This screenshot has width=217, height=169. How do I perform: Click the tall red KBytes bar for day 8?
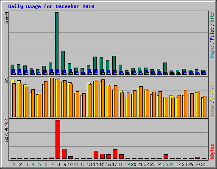58,139
